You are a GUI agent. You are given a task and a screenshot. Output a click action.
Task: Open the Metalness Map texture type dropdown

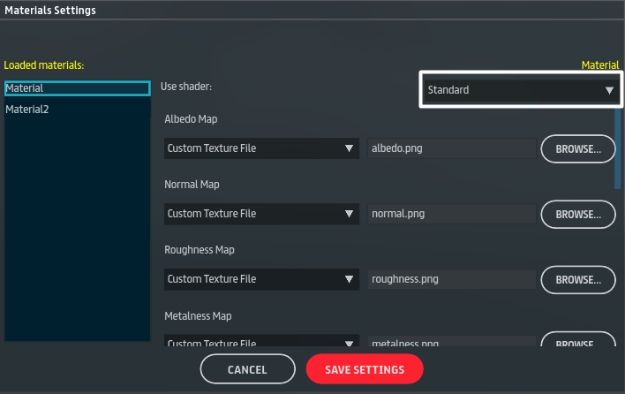(260, 343)
